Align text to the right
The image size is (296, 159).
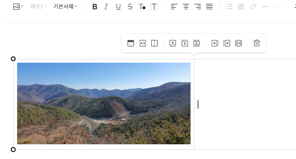198,7
